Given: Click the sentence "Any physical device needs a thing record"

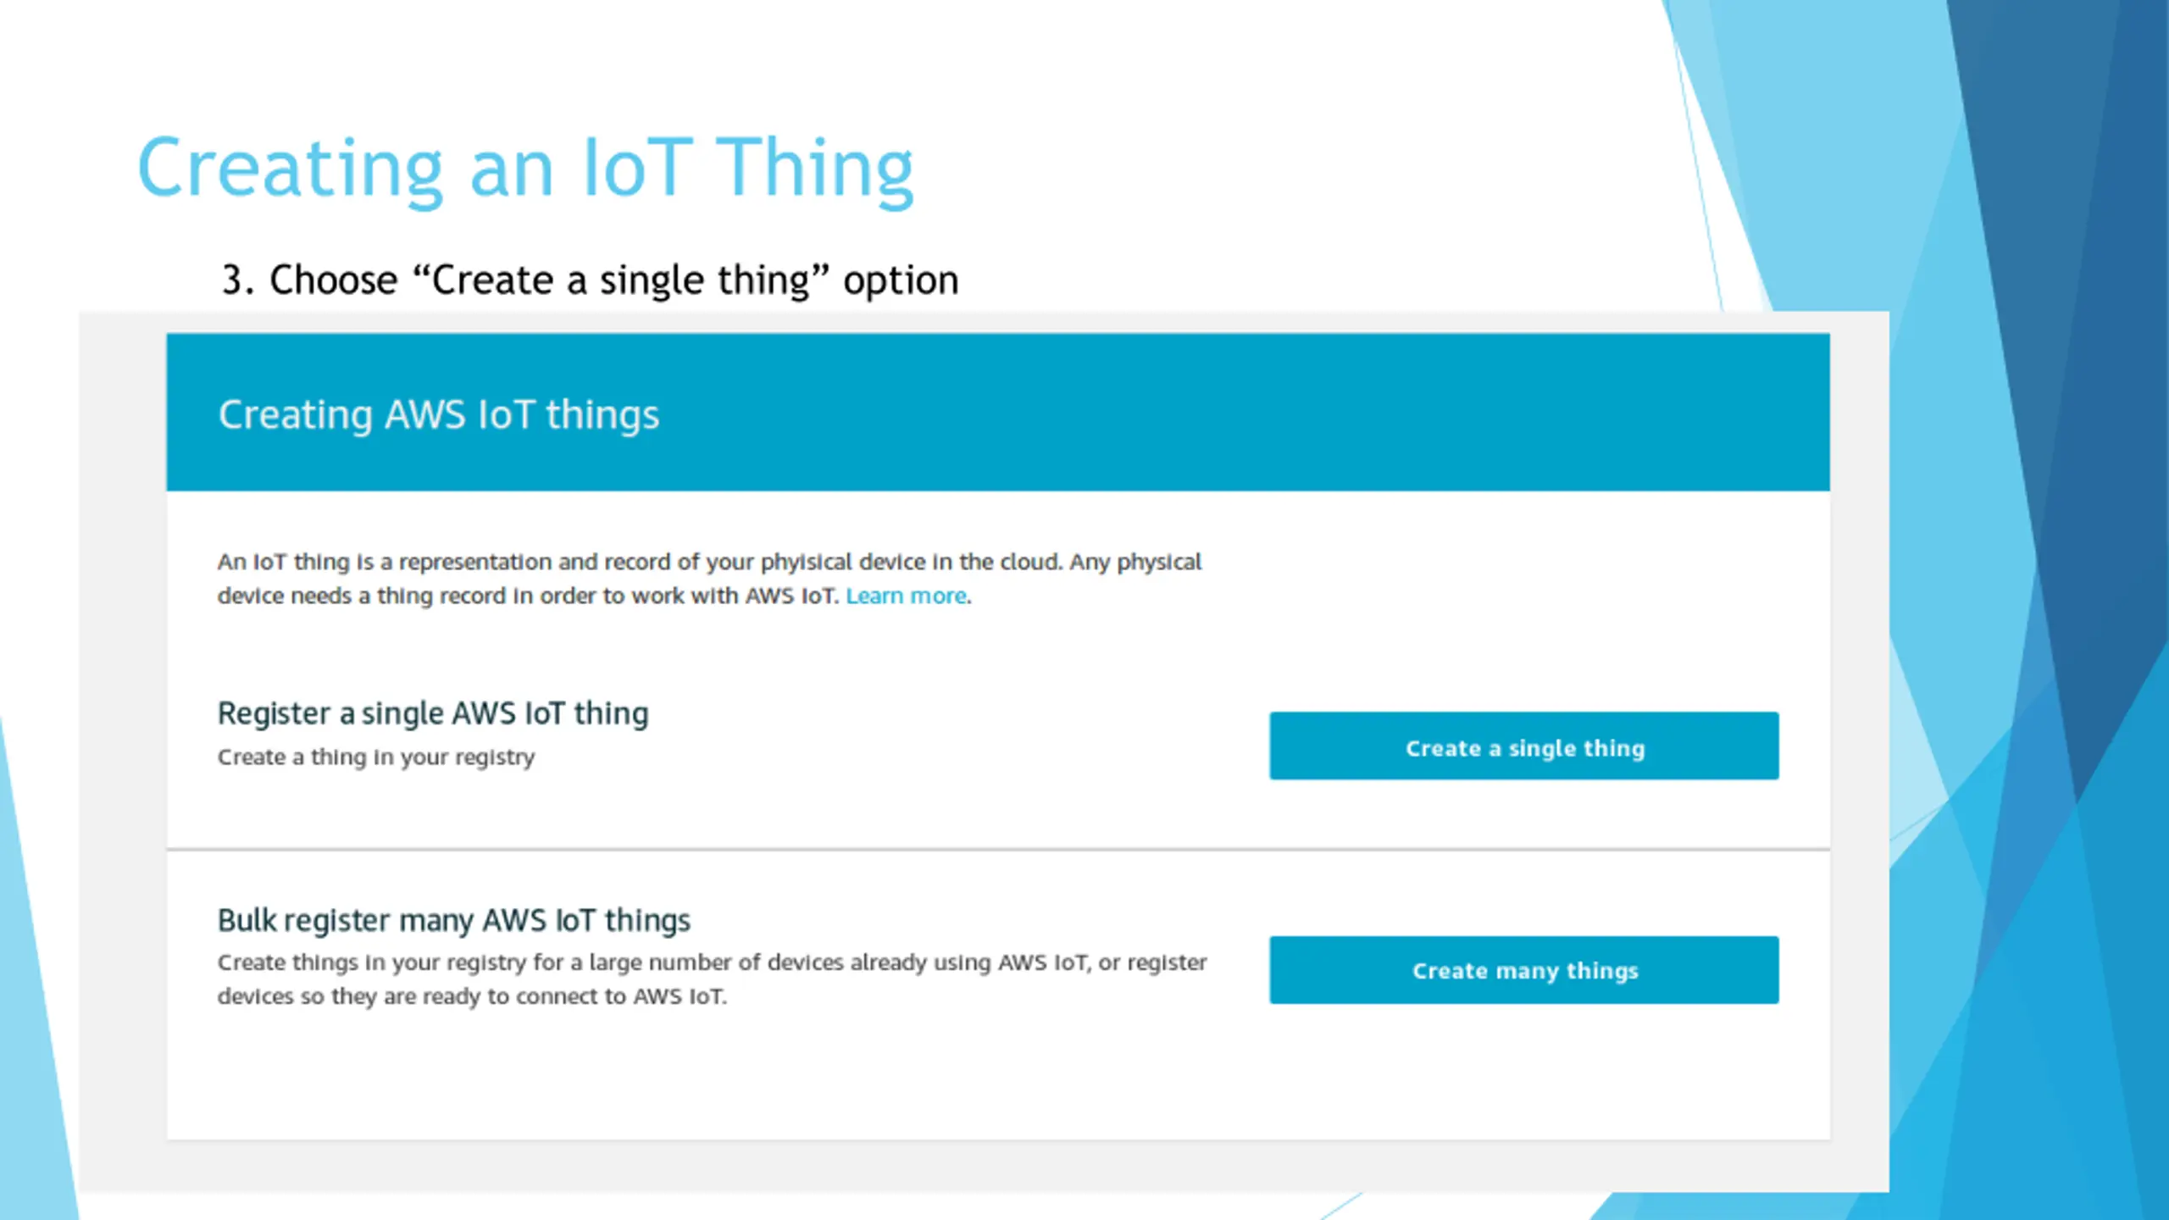Looking at the screenshot, I should point(709,579).
